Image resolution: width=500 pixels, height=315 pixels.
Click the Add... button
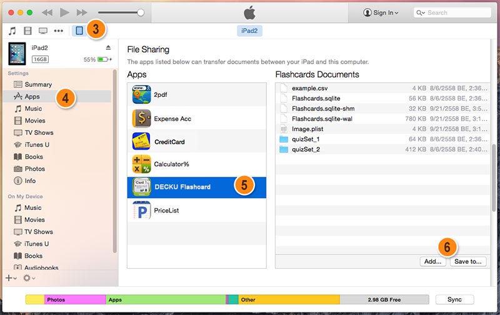pyautogui.click(x=432, y=261)
